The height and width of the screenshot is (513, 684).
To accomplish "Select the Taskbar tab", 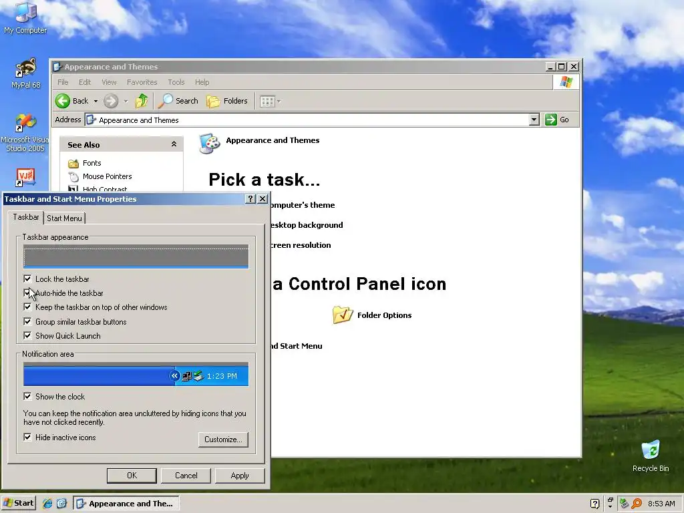I will pyautogui.click(x=26, y=217).
